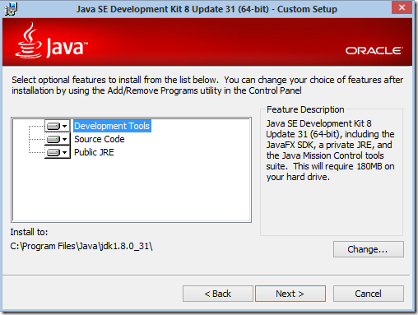This screenshot has width=418, height=315.
Task: Click the installer icon in title bar
Action: [x=11, y=9]
